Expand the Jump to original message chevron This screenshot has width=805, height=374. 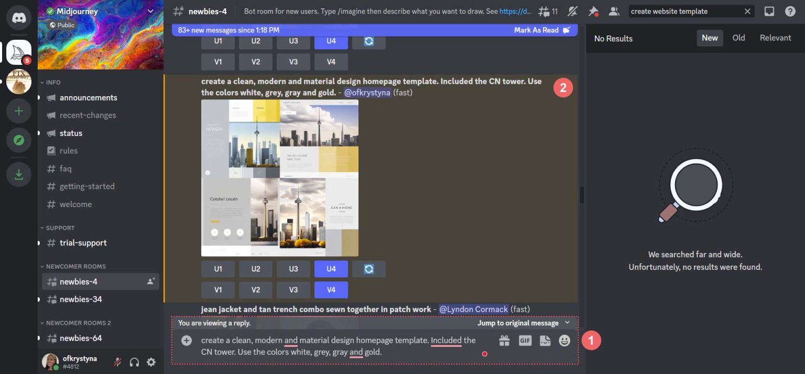[x=567, y=323]
